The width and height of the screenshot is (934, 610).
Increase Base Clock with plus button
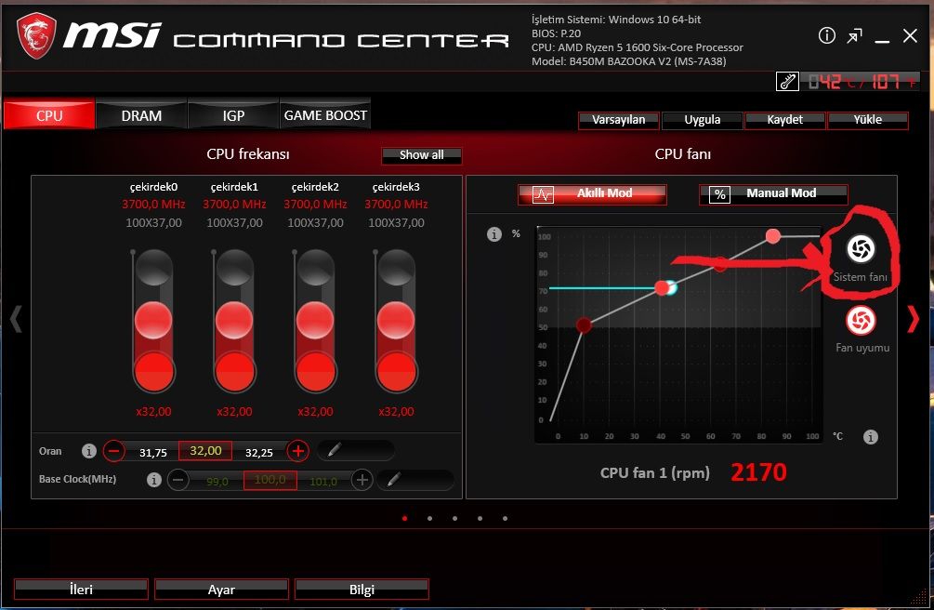[362, 480]
